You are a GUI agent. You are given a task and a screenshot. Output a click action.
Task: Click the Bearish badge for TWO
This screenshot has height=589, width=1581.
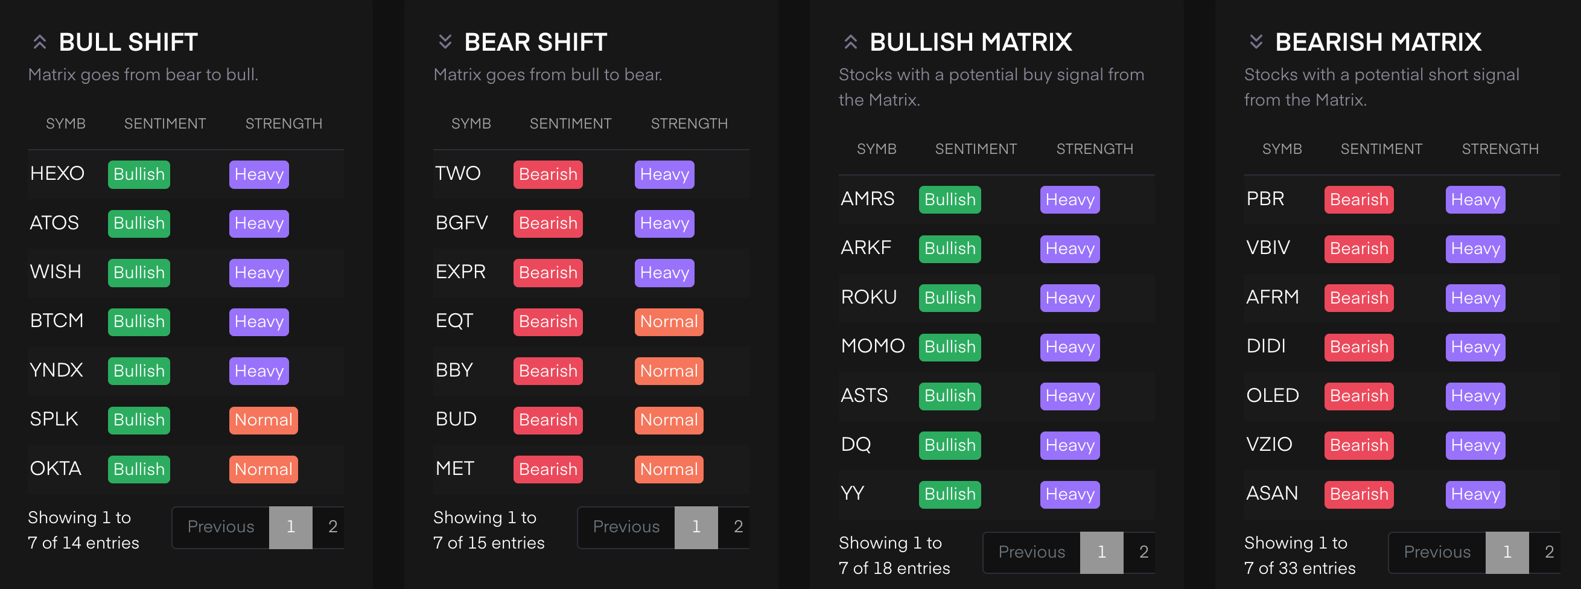click(548, 174)
